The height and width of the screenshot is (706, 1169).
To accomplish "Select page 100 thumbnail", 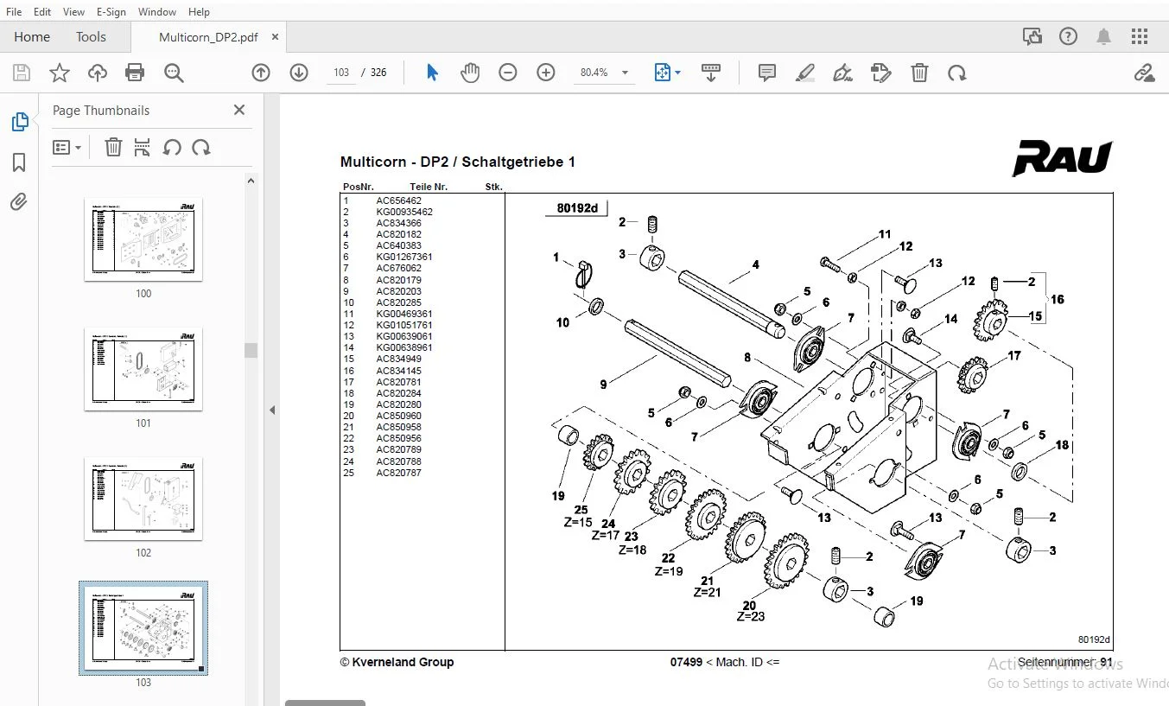I will 143,240.
